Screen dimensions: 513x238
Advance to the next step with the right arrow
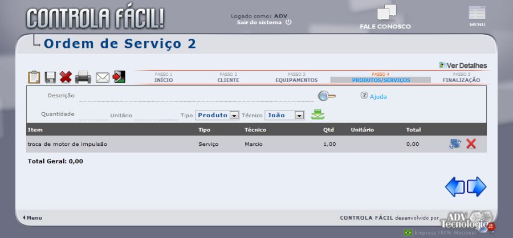coord(477,187)
